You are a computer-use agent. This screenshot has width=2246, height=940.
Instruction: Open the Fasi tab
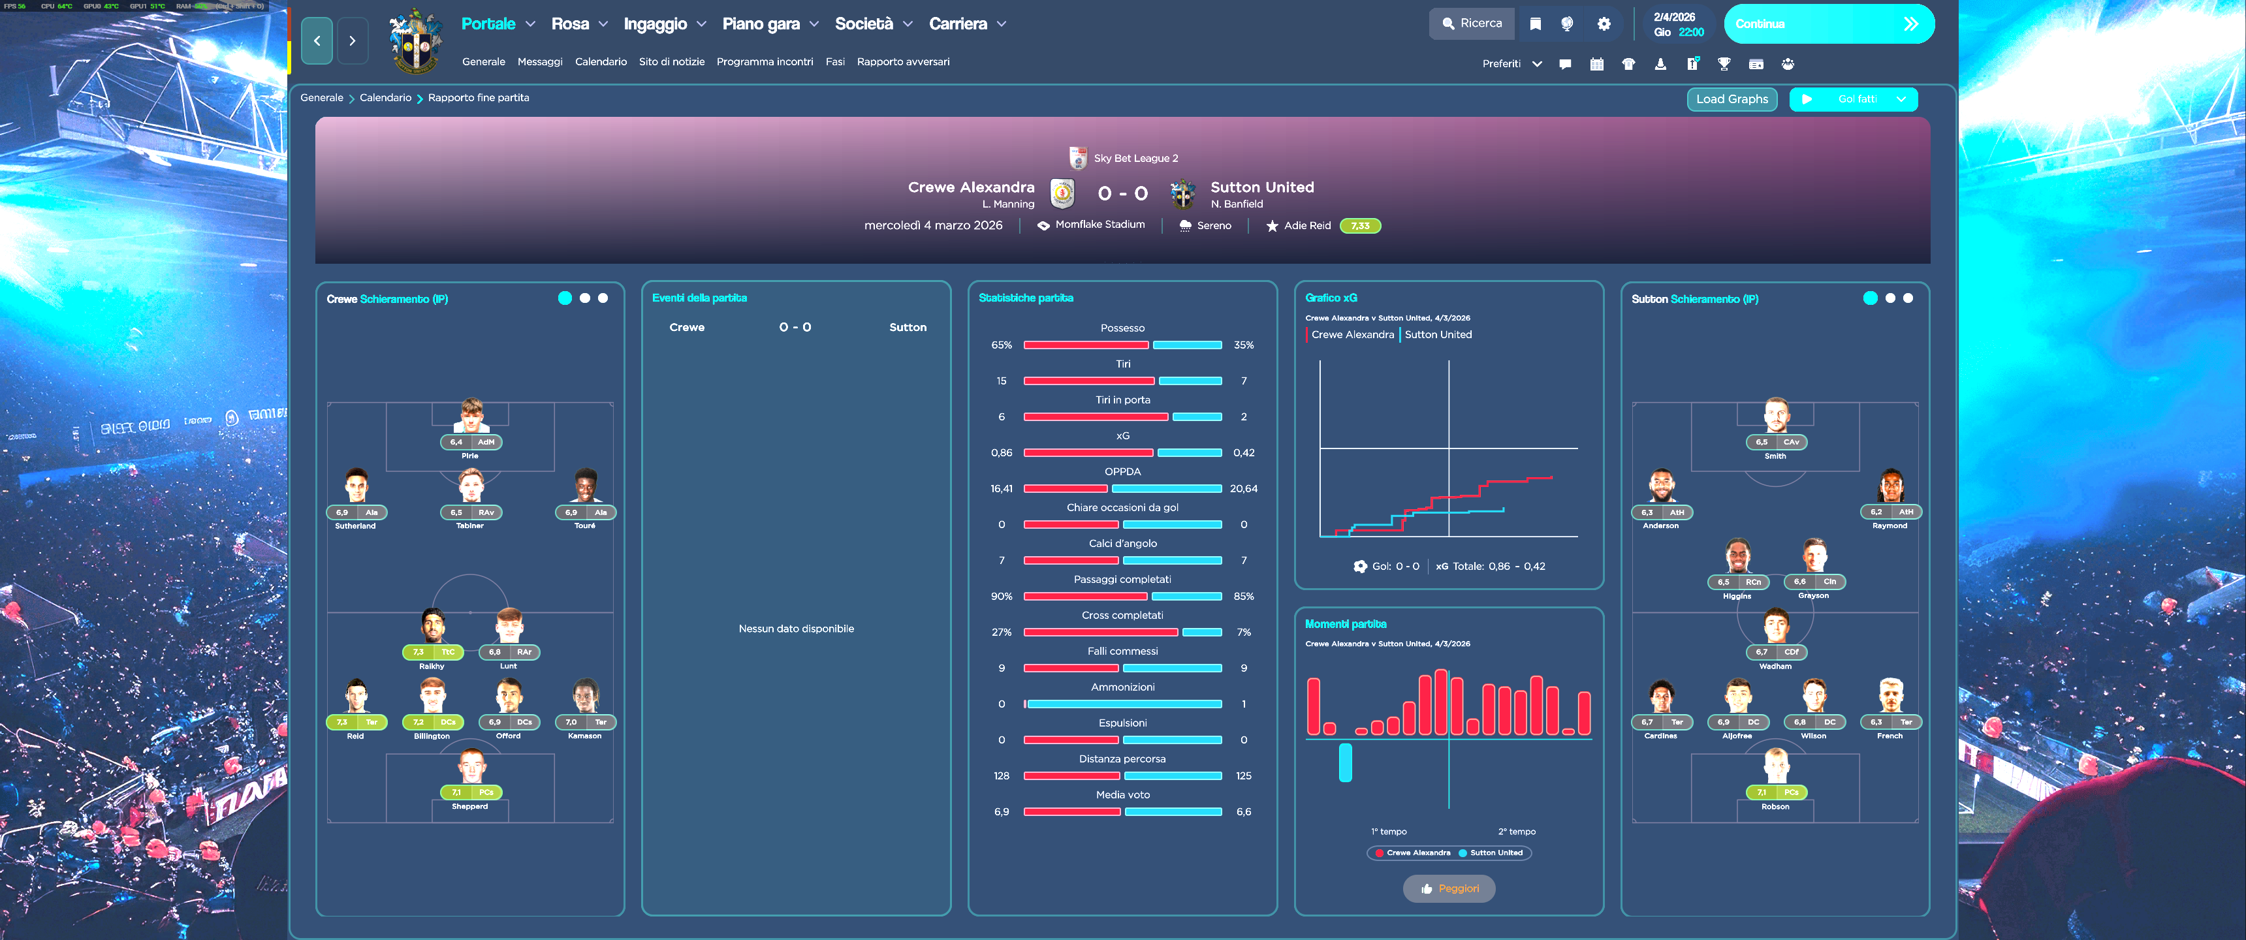point(835,62)
